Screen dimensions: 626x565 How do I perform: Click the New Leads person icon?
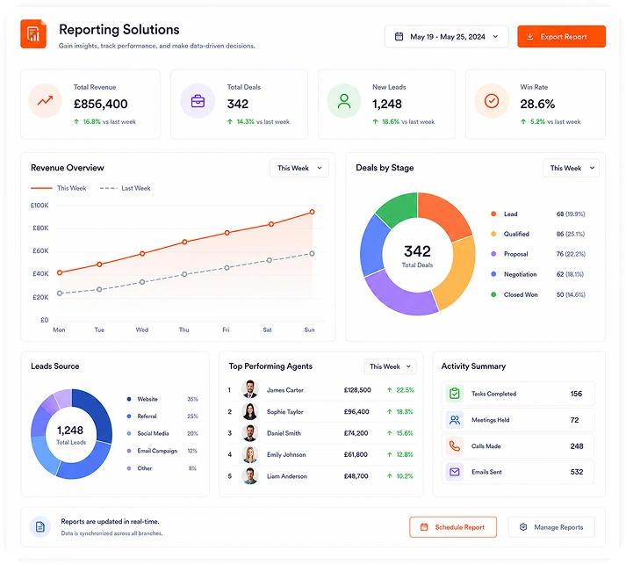(344, 101)
